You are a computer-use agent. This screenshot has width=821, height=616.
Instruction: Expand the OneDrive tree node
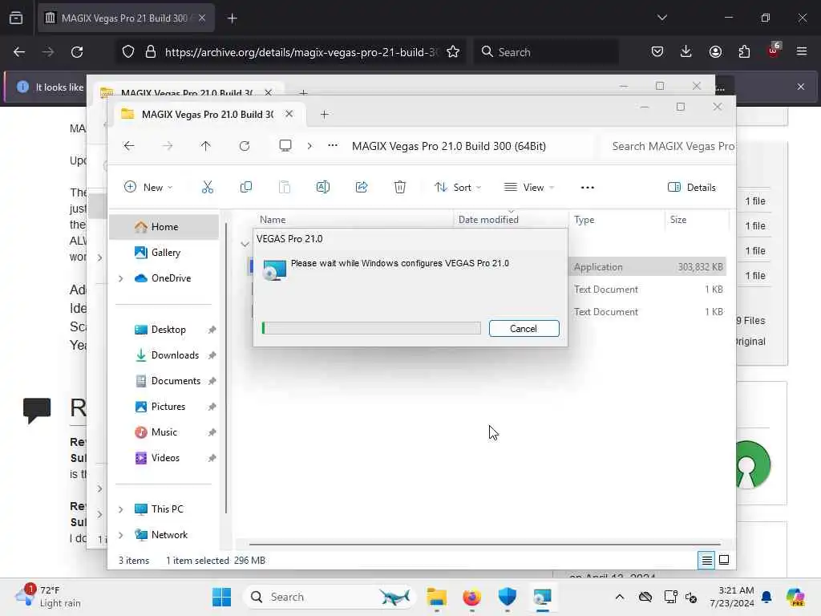pyautogui.click(x=121, y=278)
